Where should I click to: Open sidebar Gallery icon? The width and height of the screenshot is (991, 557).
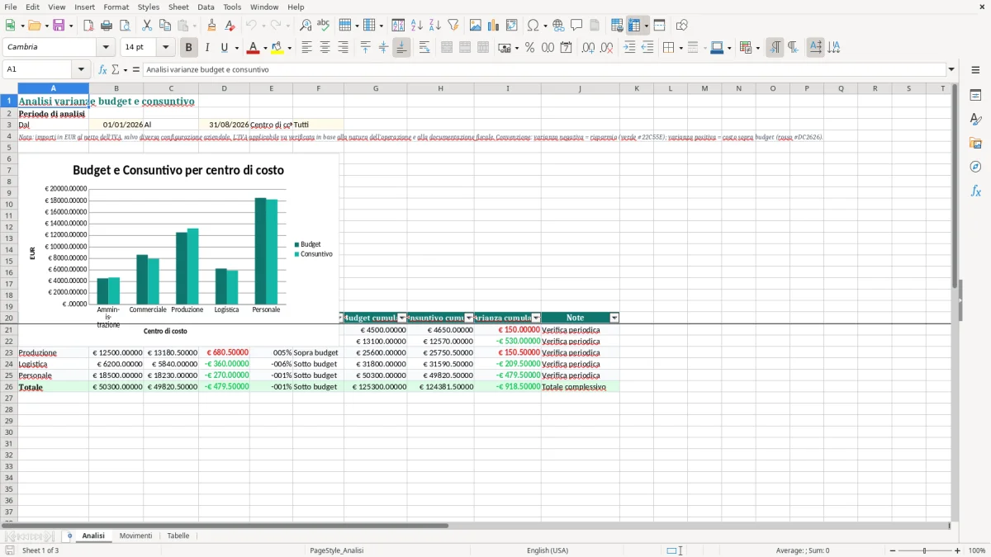coord(975,143)
